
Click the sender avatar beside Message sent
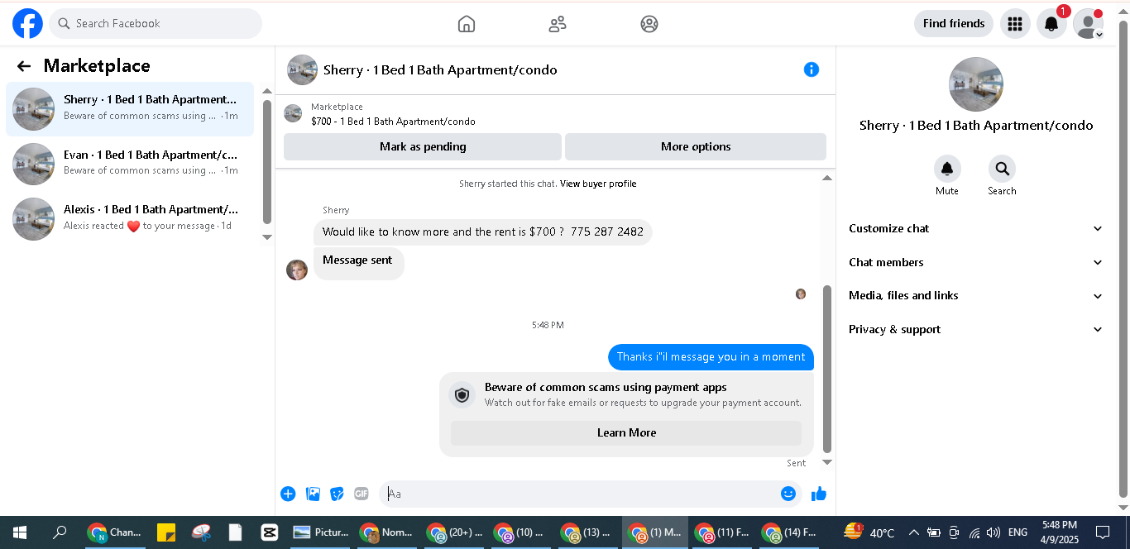coord(297,270)
